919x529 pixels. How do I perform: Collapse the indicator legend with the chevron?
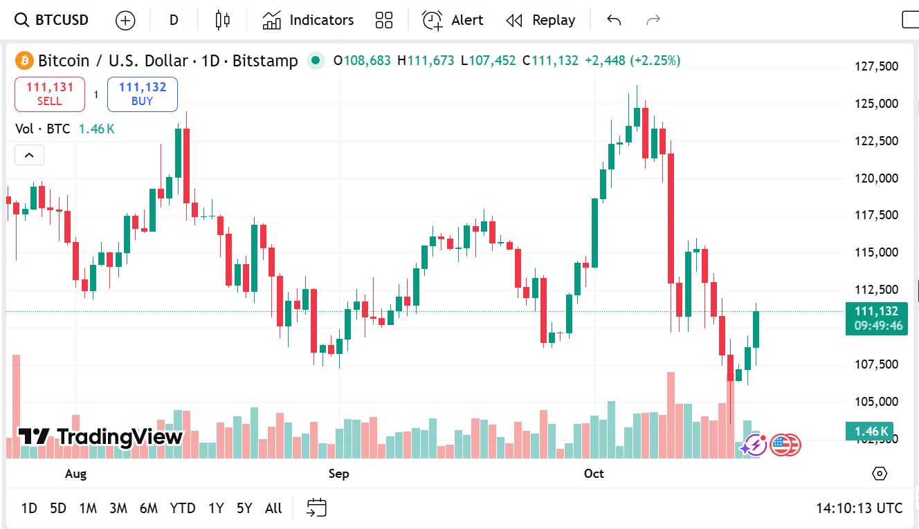pos(29,155)
